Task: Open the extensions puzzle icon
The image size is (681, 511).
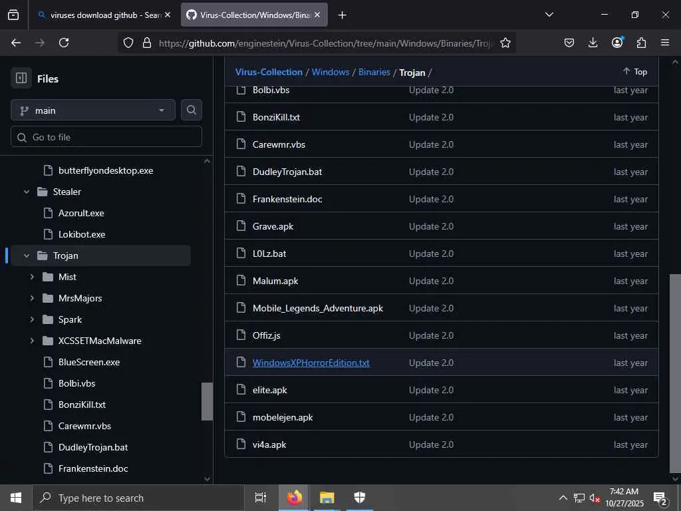Action: (641, 43)
